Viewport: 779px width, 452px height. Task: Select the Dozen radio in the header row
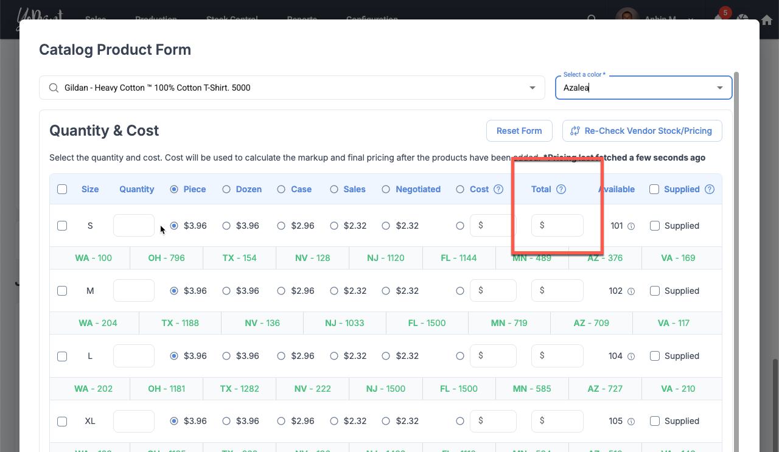(x=226, y=189)
